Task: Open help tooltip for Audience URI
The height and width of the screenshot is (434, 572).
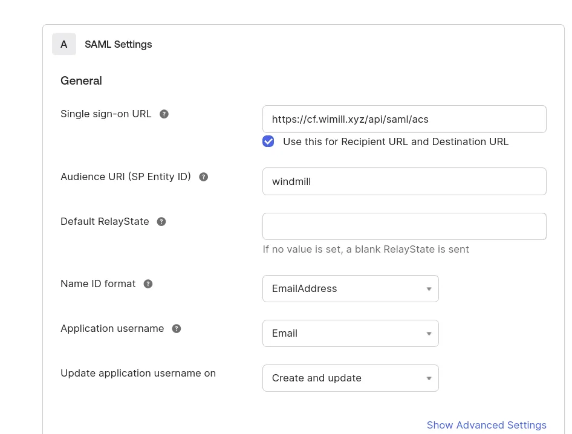Action: 204,177
